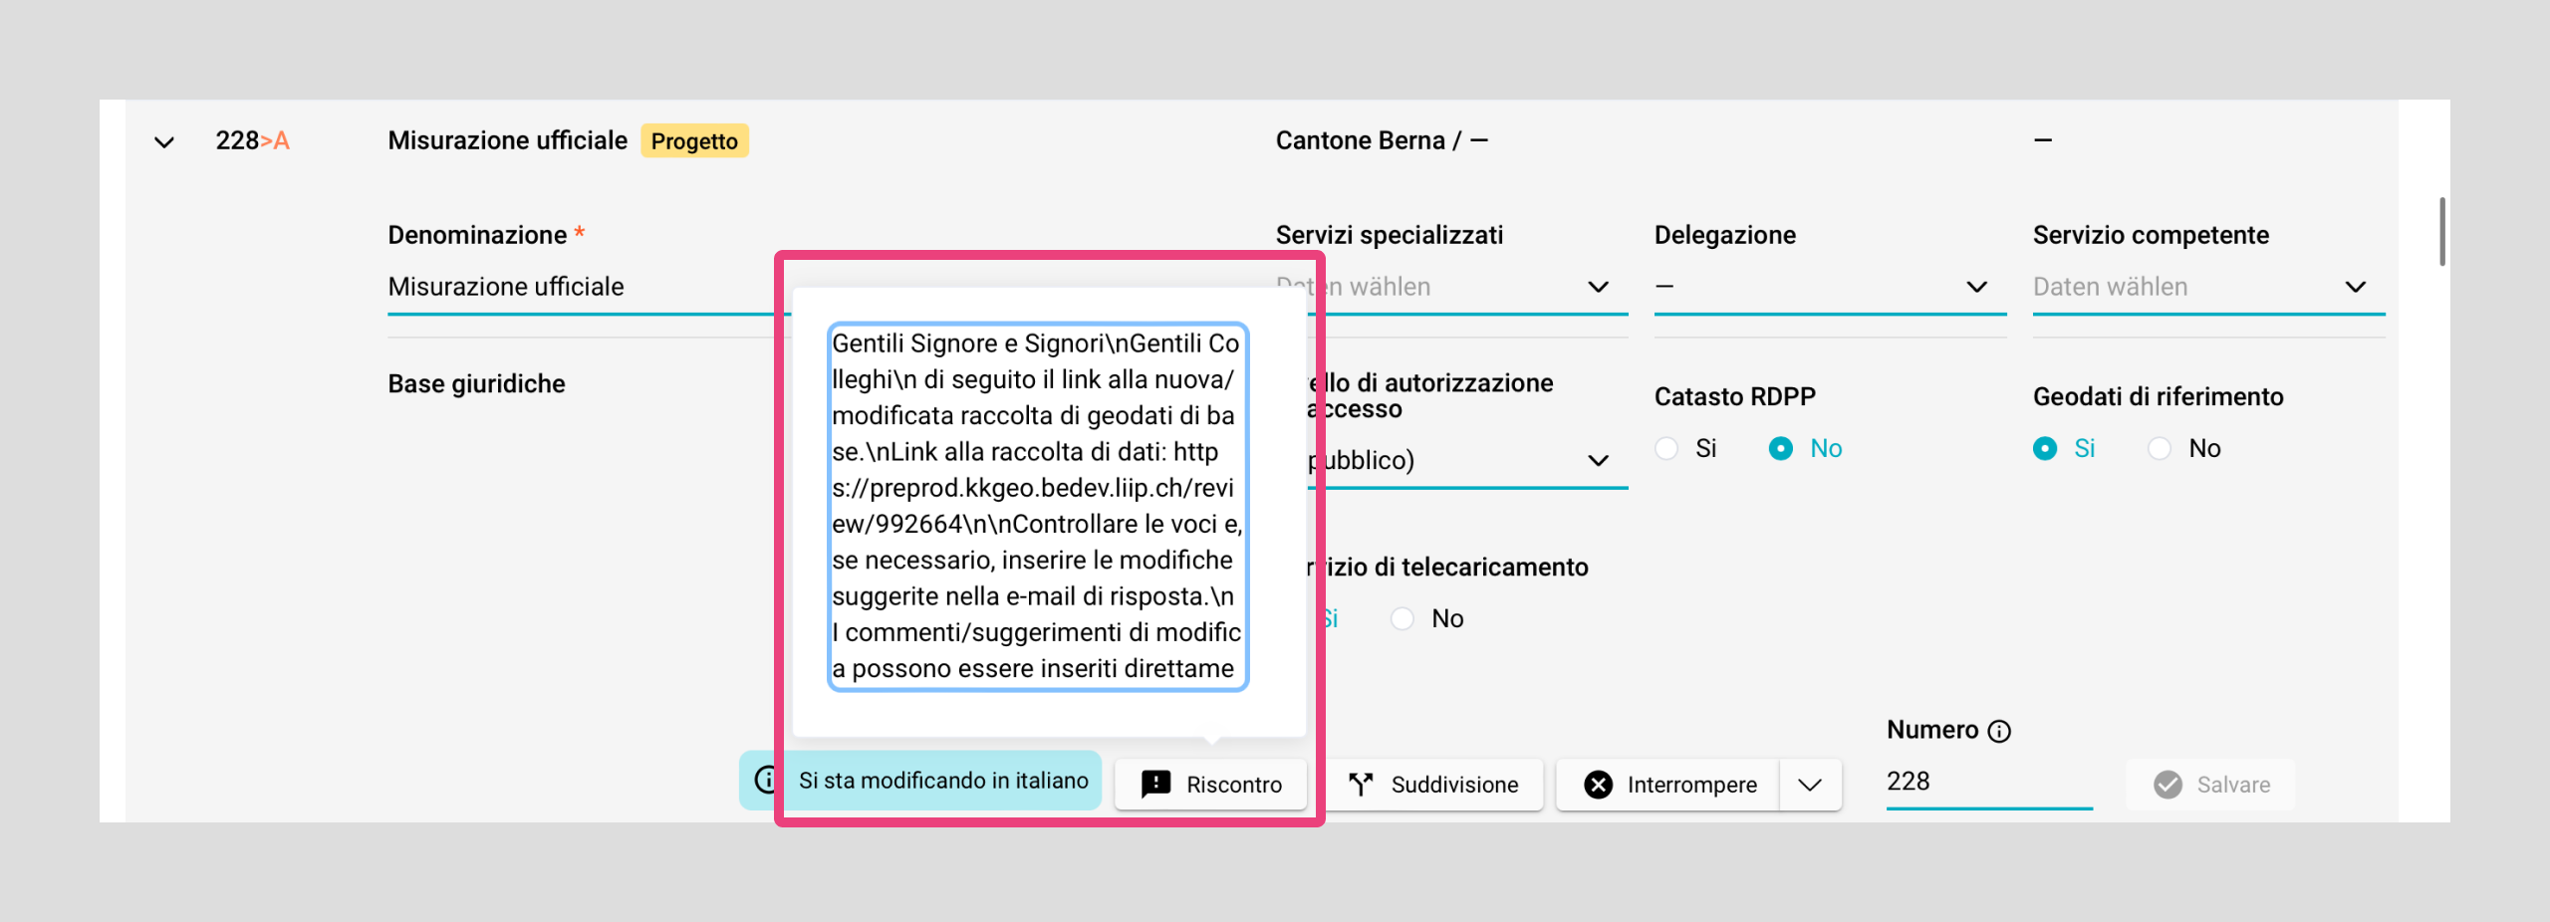Collapse the row 228 chevron
The image size is (2550, 922).
tap(164, 142)
